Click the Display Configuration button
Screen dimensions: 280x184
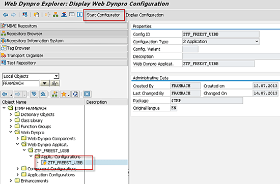145,15
